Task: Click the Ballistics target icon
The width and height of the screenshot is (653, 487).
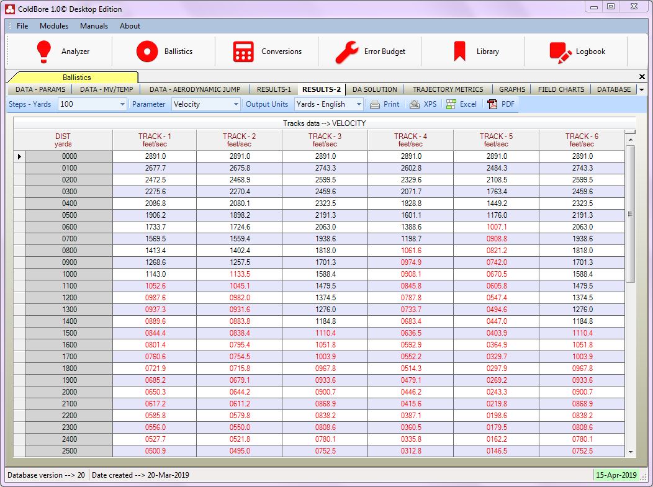Action: [147, 51]
